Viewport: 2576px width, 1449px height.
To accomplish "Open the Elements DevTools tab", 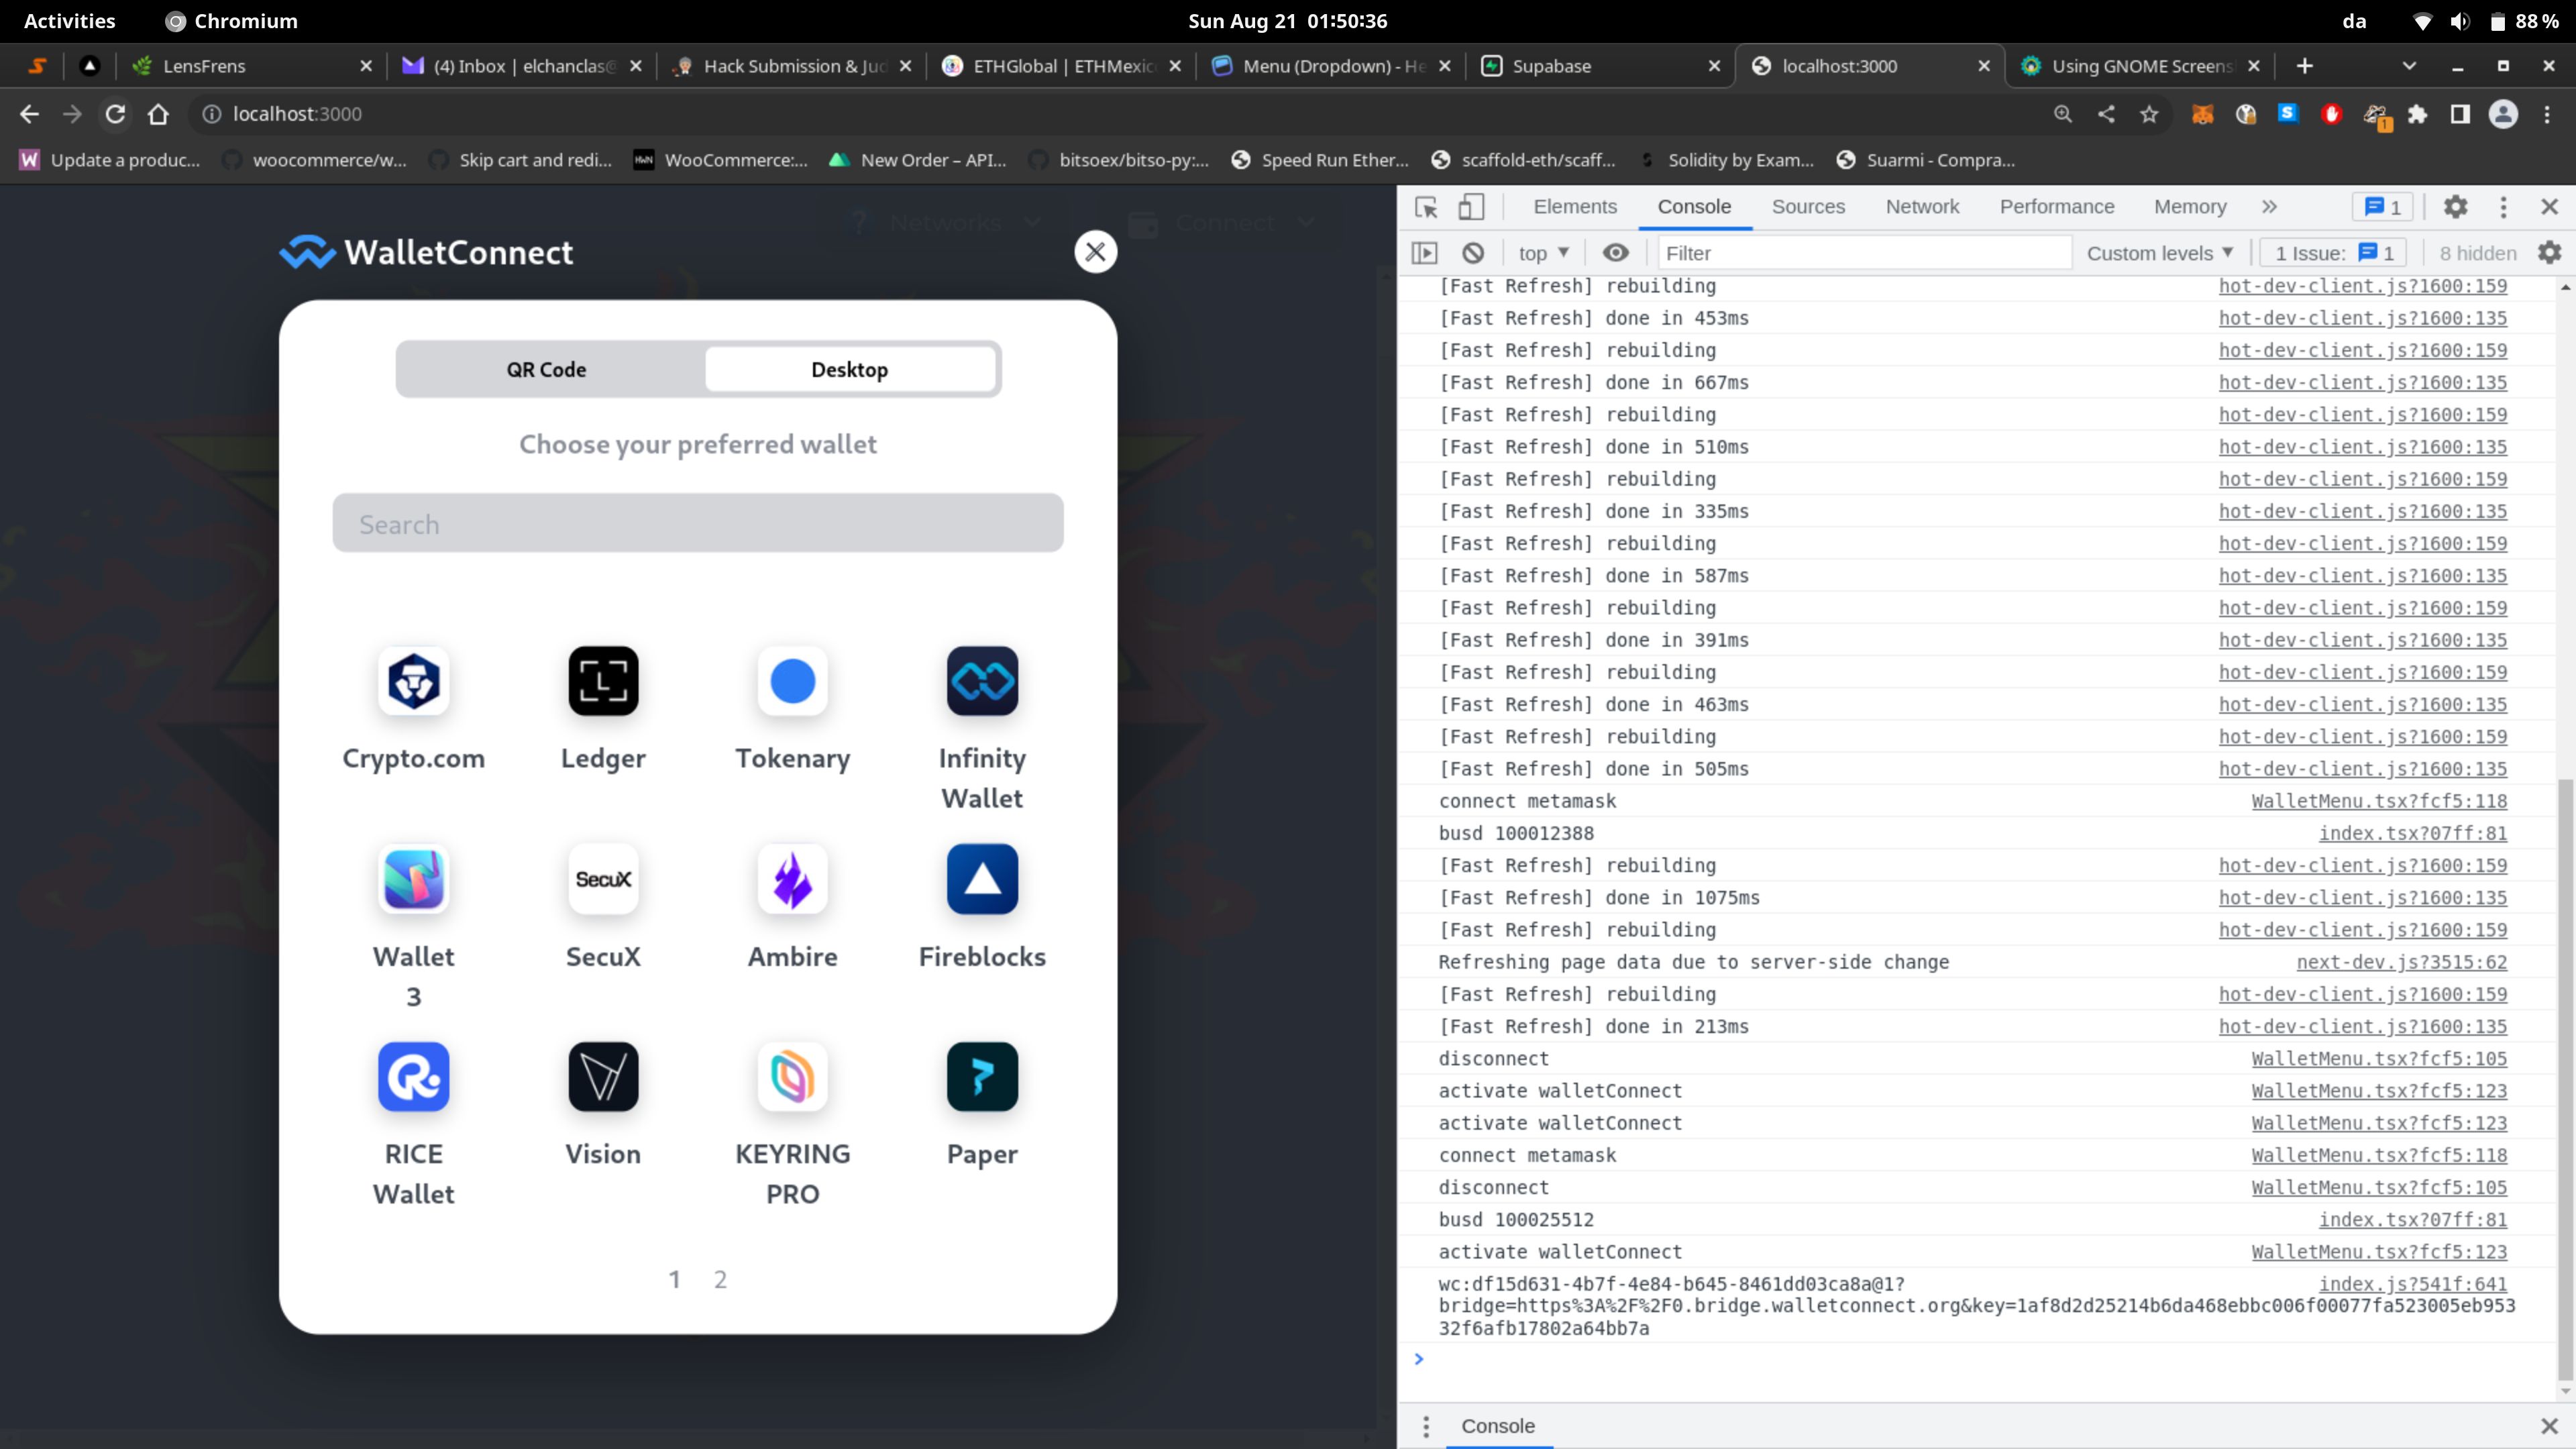I will tap(1575, 207).
